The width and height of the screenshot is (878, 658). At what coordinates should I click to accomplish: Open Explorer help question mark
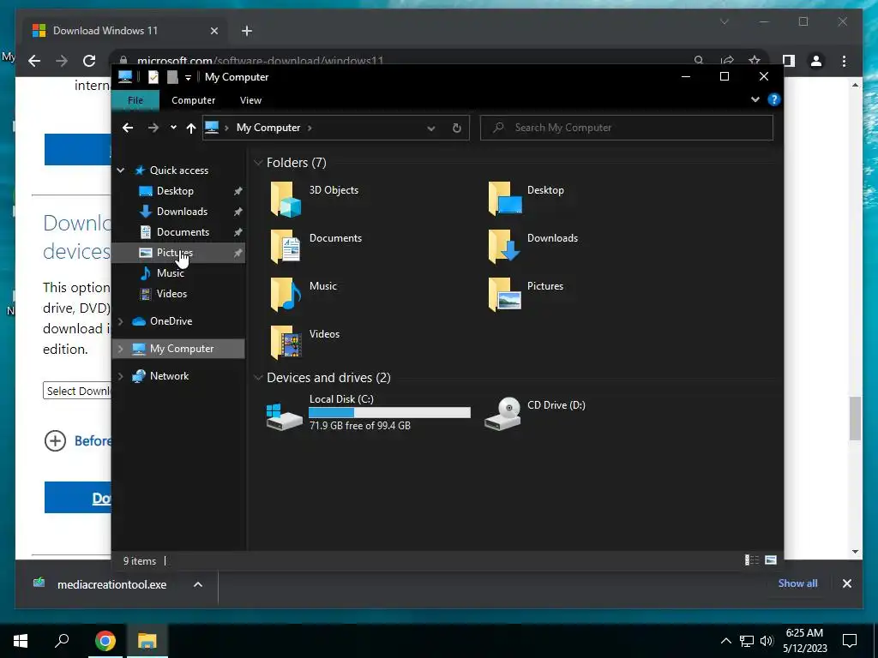[x=774, y=99]
